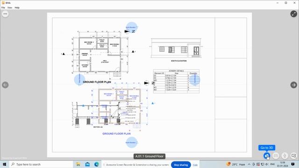Click the stereo glasses view icon
The height and width of the screenshot is (168, 299).
click(x=276, y=155)
